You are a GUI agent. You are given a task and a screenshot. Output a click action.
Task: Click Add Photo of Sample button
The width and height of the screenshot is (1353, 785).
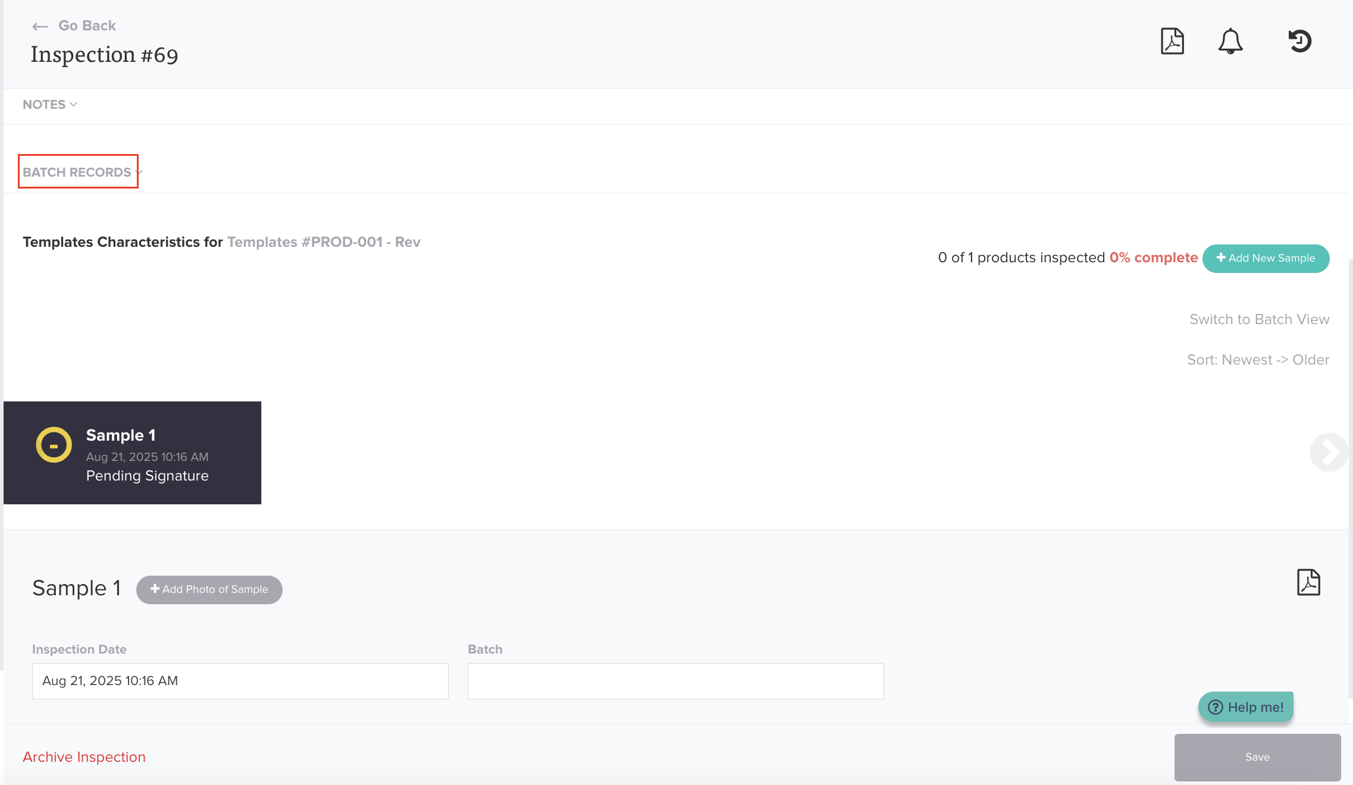209,589
